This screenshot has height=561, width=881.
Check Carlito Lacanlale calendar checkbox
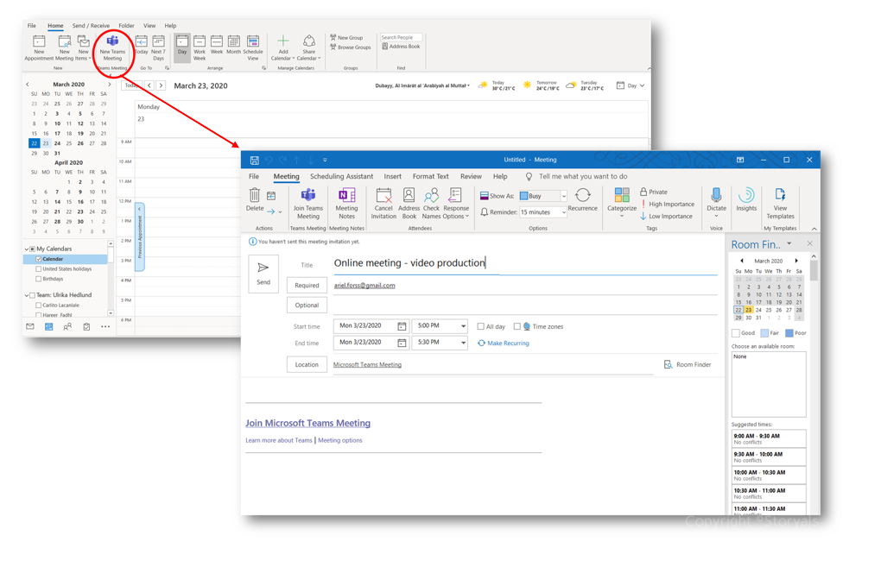(38, 305)
